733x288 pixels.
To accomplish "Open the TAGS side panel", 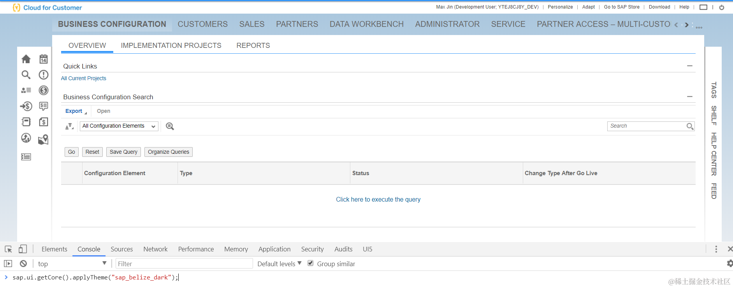I will 714,90.
